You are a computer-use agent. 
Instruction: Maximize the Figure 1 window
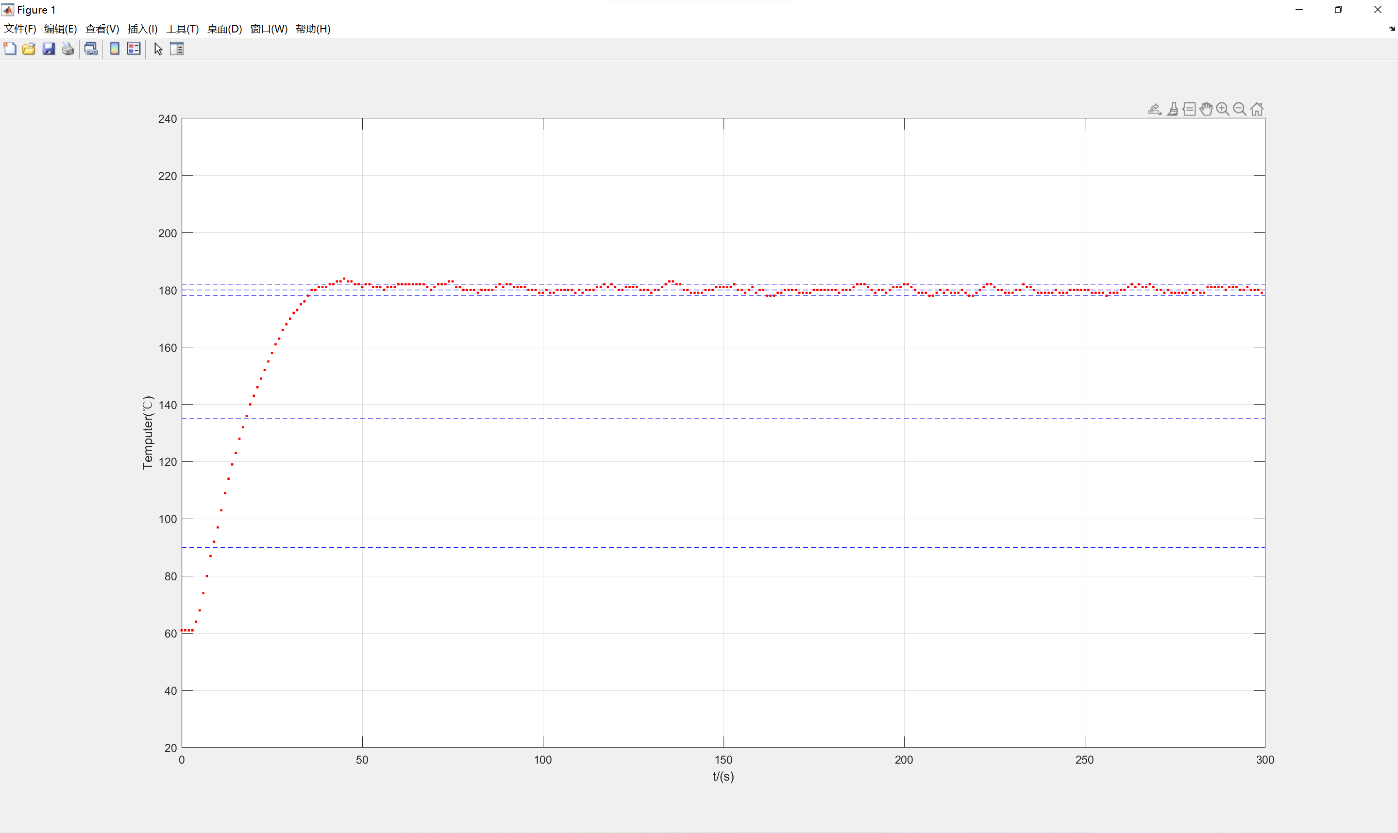point(1338,10)
